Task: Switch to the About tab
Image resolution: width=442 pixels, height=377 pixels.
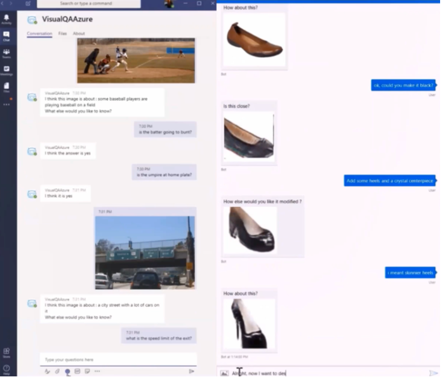Action: [x=79, y=33]
